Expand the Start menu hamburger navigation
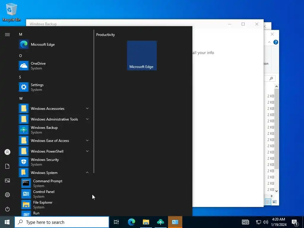Screen dimensions: 304x228 7,34
